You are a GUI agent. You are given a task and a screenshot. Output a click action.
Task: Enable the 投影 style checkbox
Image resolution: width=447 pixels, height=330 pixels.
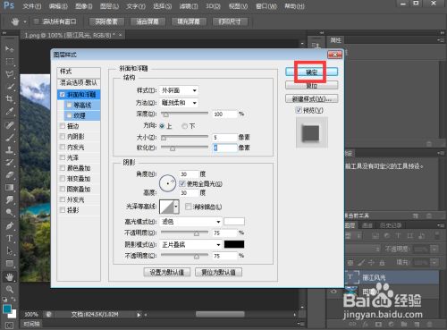(x=63, y=210)
